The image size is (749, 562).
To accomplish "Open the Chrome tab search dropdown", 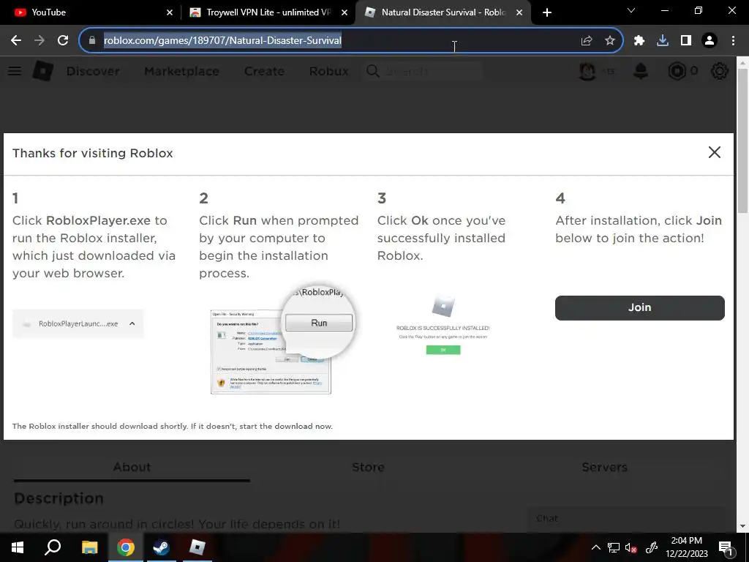I will coord(631,10).
